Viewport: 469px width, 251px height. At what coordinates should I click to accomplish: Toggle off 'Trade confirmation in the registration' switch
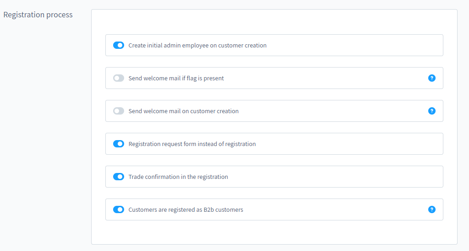pyautogui.click(x=119, y=177)
